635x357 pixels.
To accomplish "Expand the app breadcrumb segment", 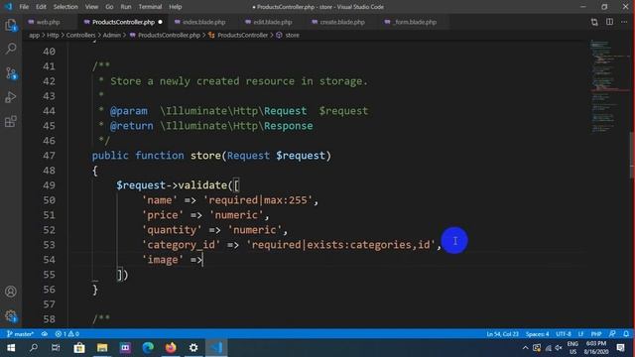I will pos(35,36).
